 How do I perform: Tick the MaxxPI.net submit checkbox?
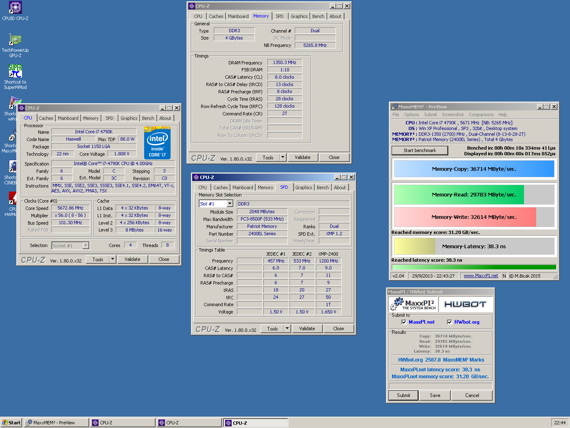tap(404, 322)
